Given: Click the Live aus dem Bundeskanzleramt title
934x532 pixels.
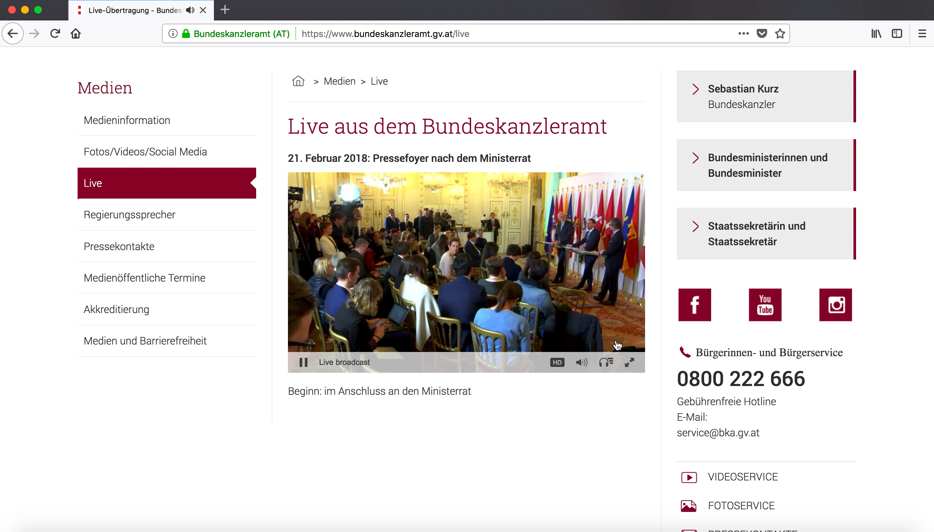Looking at the screenshot, I should coord(447,127).
